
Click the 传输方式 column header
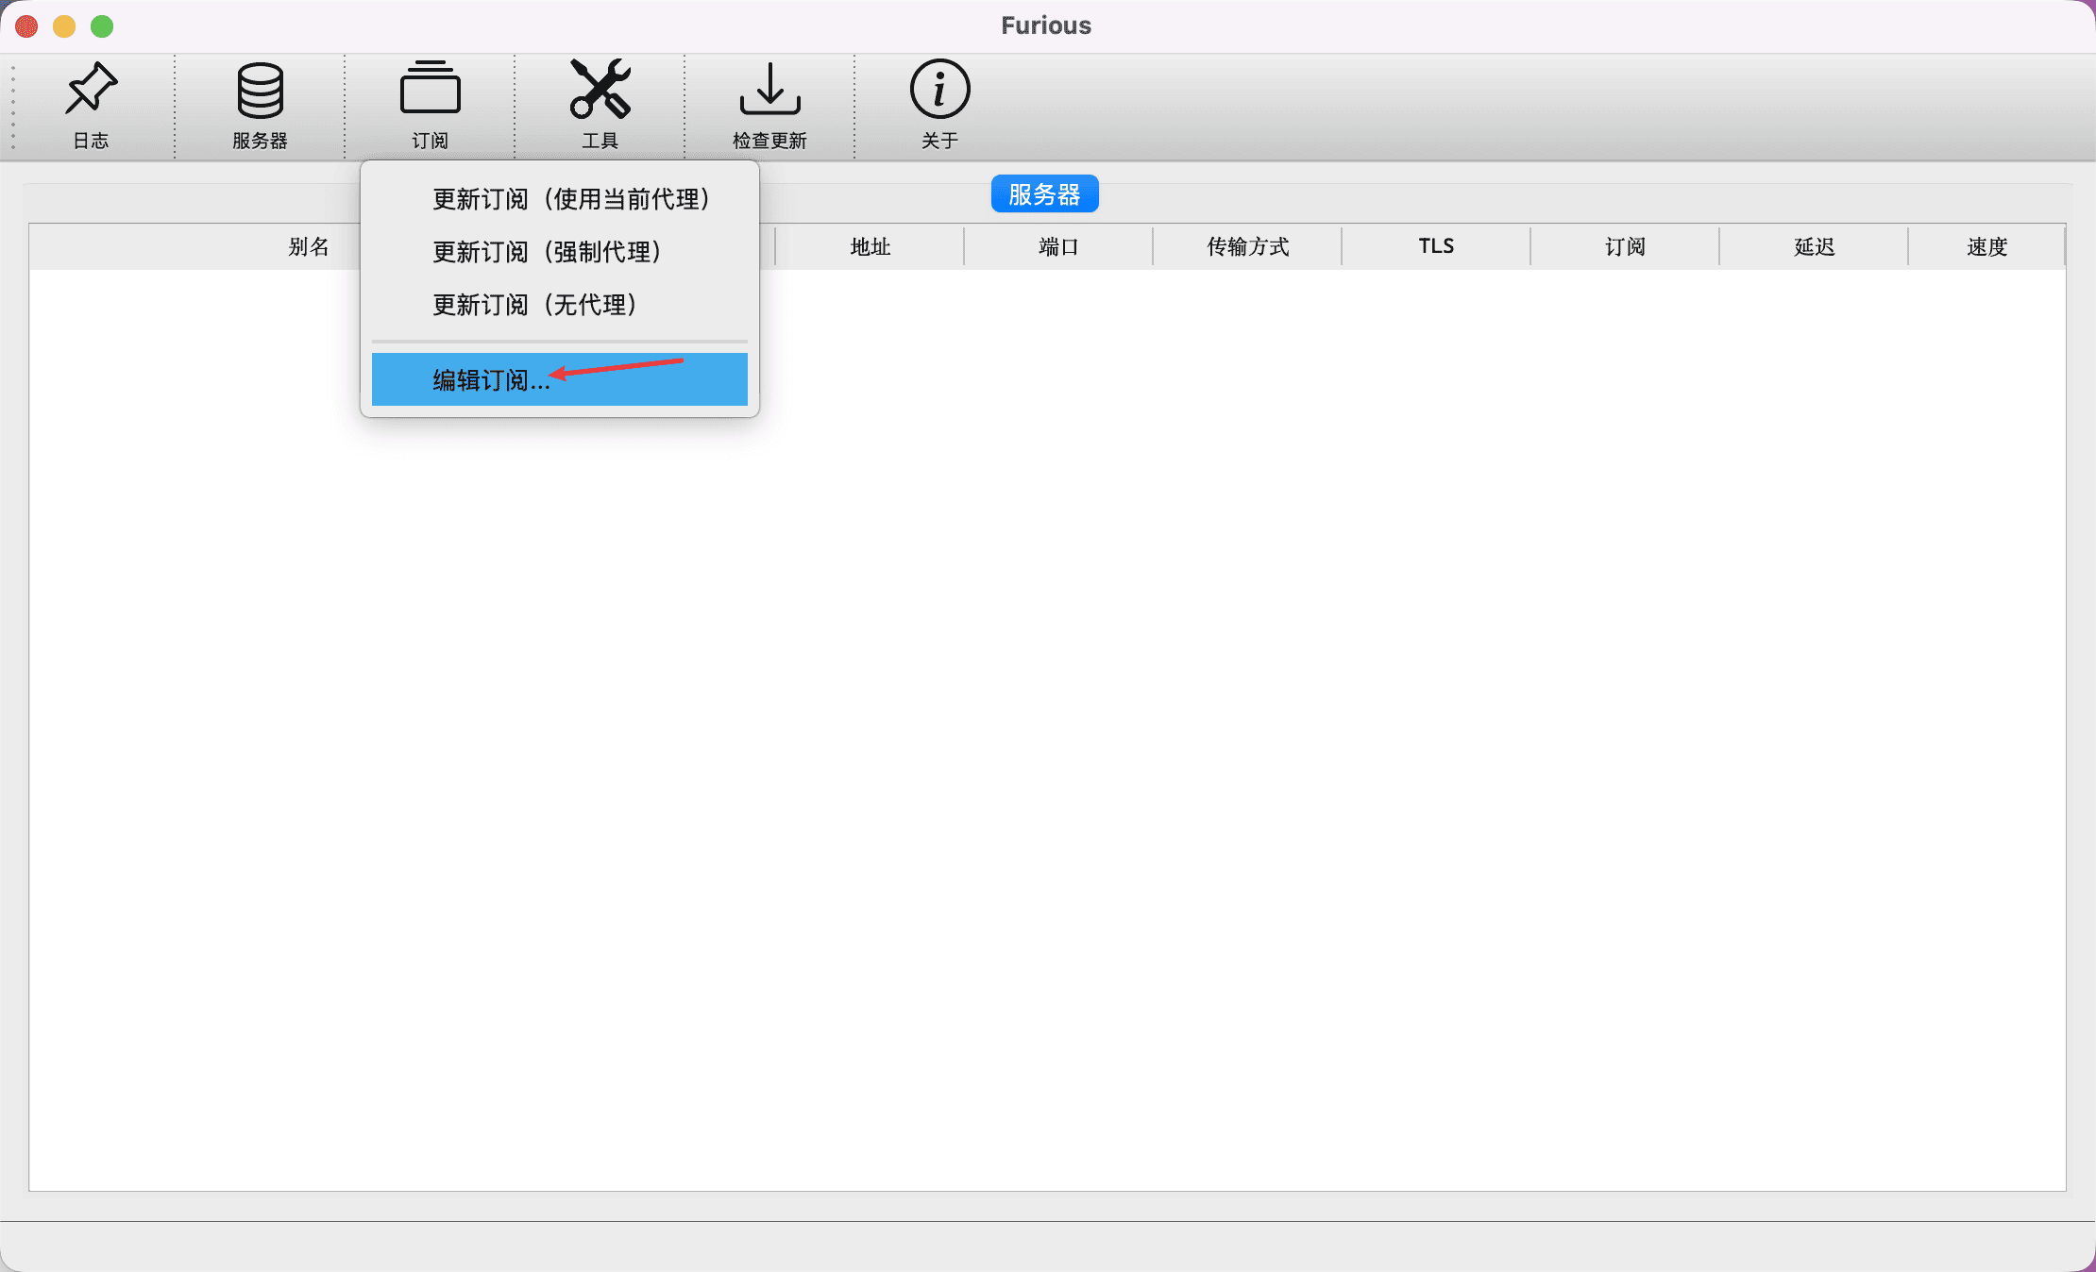coord(1247,247)
